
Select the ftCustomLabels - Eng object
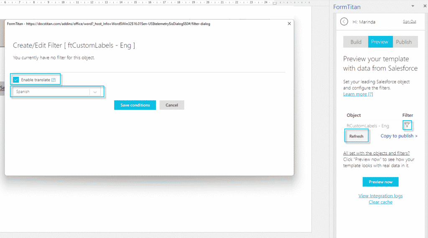368,126
